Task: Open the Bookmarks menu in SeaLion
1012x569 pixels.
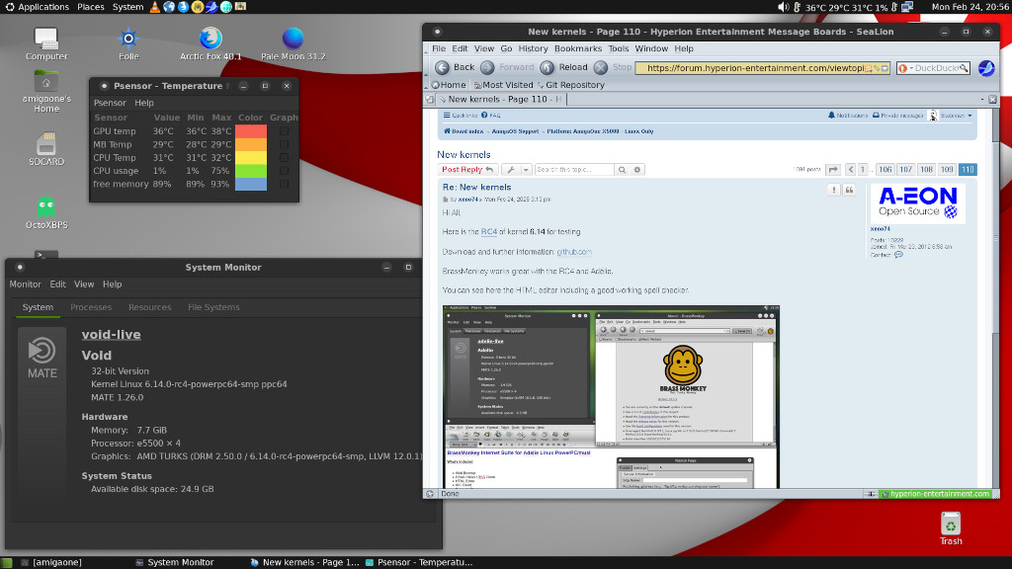Action: (x=577, y=48)
